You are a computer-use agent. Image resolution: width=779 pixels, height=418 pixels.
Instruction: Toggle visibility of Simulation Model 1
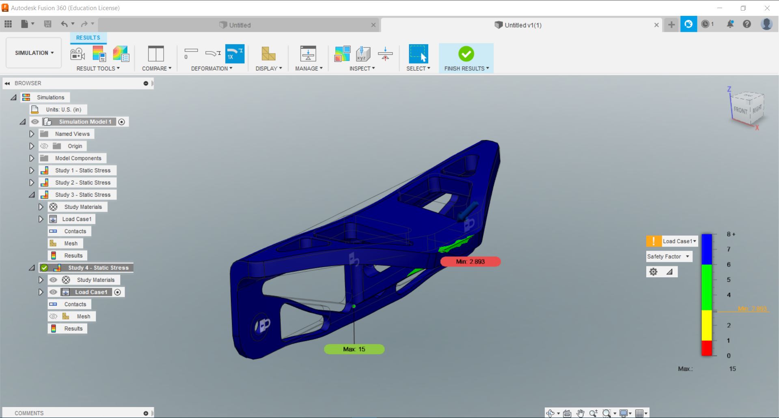click(x=35, y=122)
